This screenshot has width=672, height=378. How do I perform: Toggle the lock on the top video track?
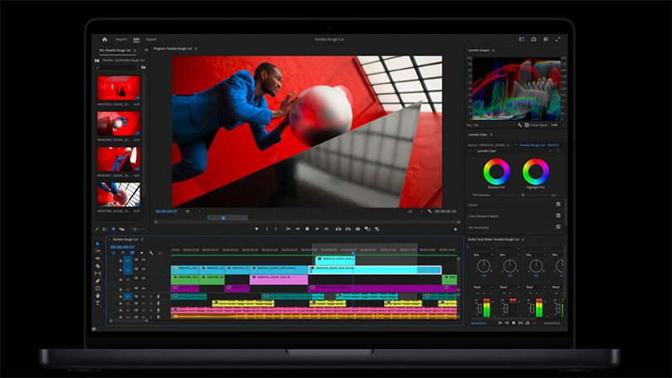(121, 259)
